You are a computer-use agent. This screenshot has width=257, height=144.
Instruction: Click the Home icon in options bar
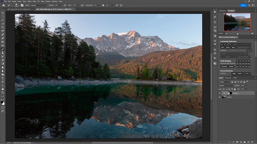click(3, 5)
